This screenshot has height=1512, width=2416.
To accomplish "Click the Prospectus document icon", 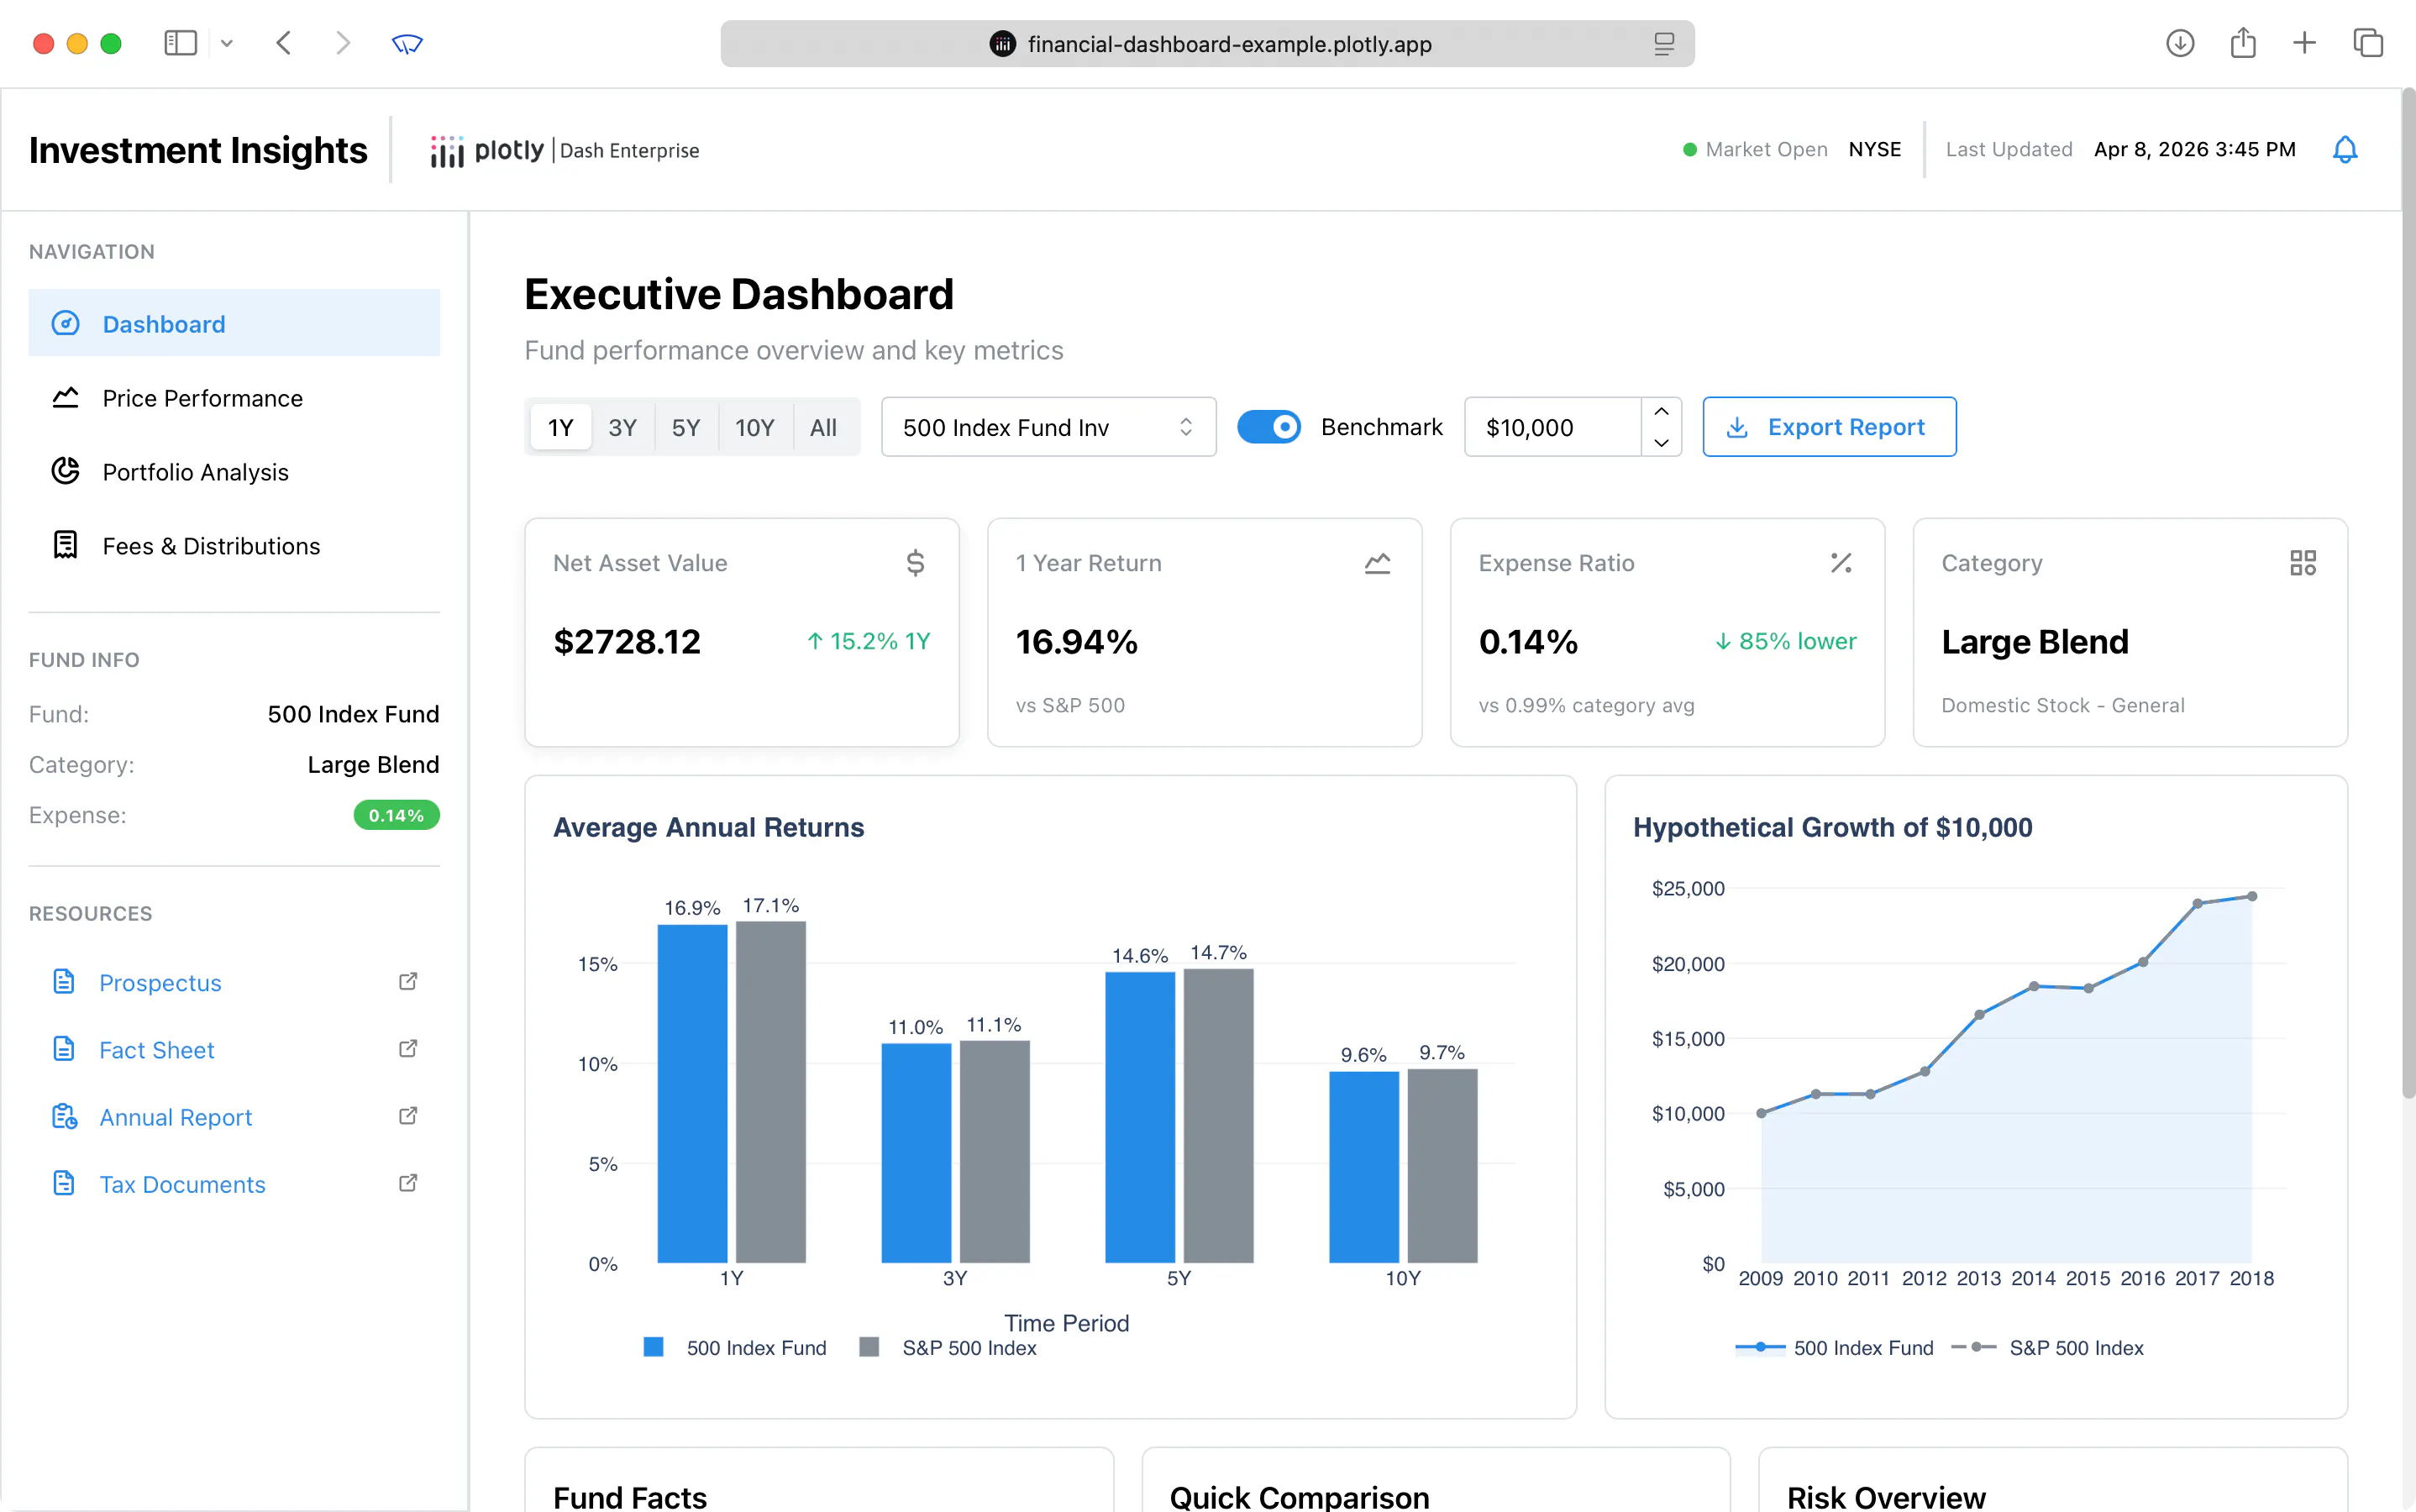I will point(64,982).
